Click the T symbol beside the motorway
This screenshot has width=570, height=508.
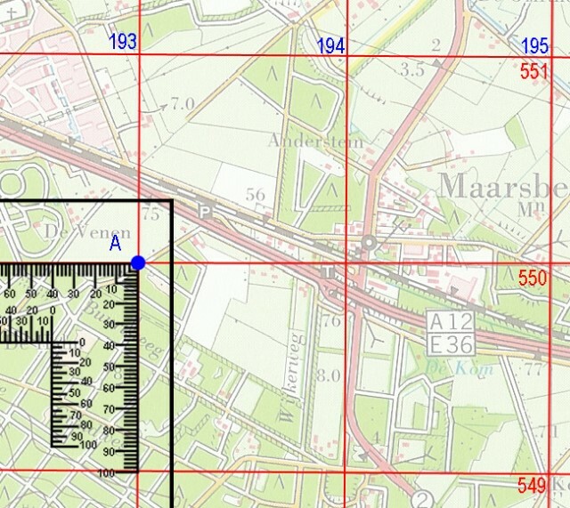(329, 271)
